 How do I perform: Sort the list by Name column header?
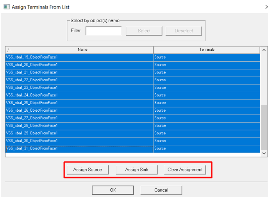[82, 50]
